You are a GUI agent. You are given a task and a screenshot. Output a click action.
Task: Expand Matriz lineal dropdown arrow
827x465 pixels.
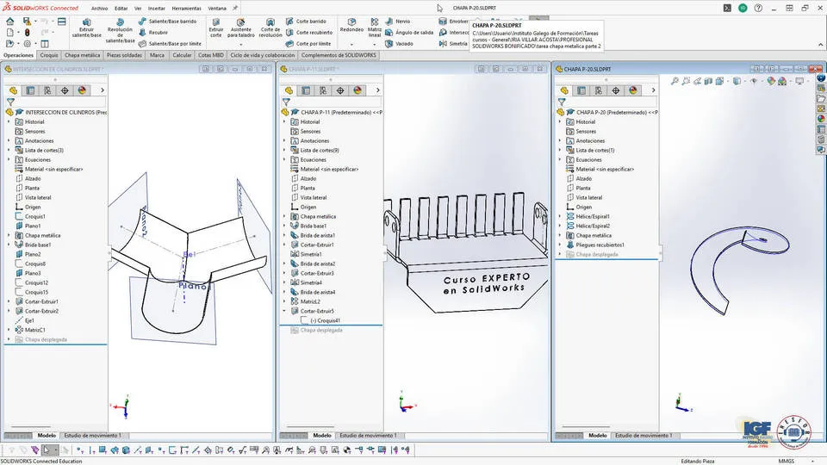pos(375,44)
